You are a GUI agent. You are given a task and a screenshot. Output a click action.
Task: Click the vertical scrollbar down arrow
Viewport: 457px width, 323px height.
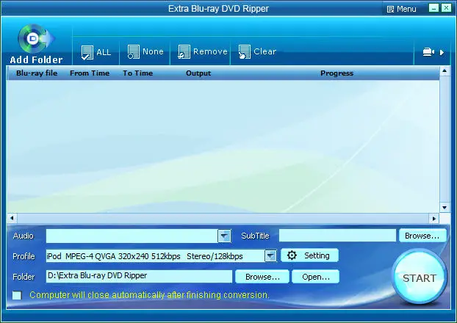(x=445, y=208)
